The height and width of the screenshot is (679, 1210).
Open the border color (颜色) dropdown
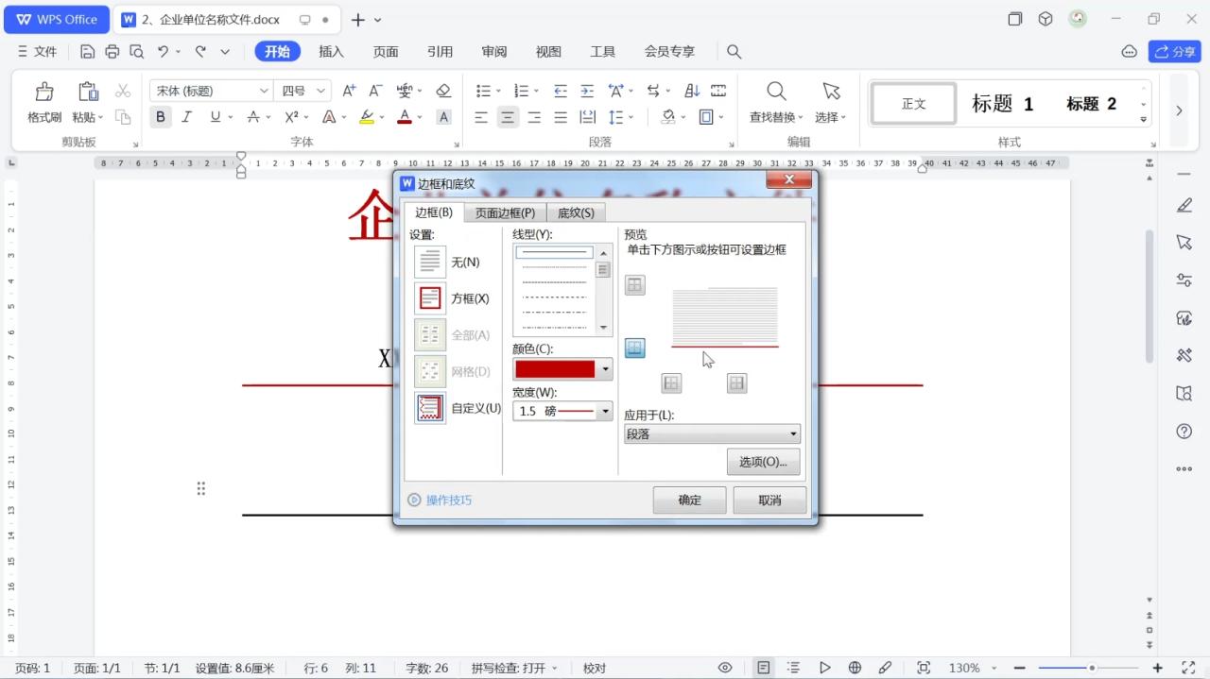(605, 369)
